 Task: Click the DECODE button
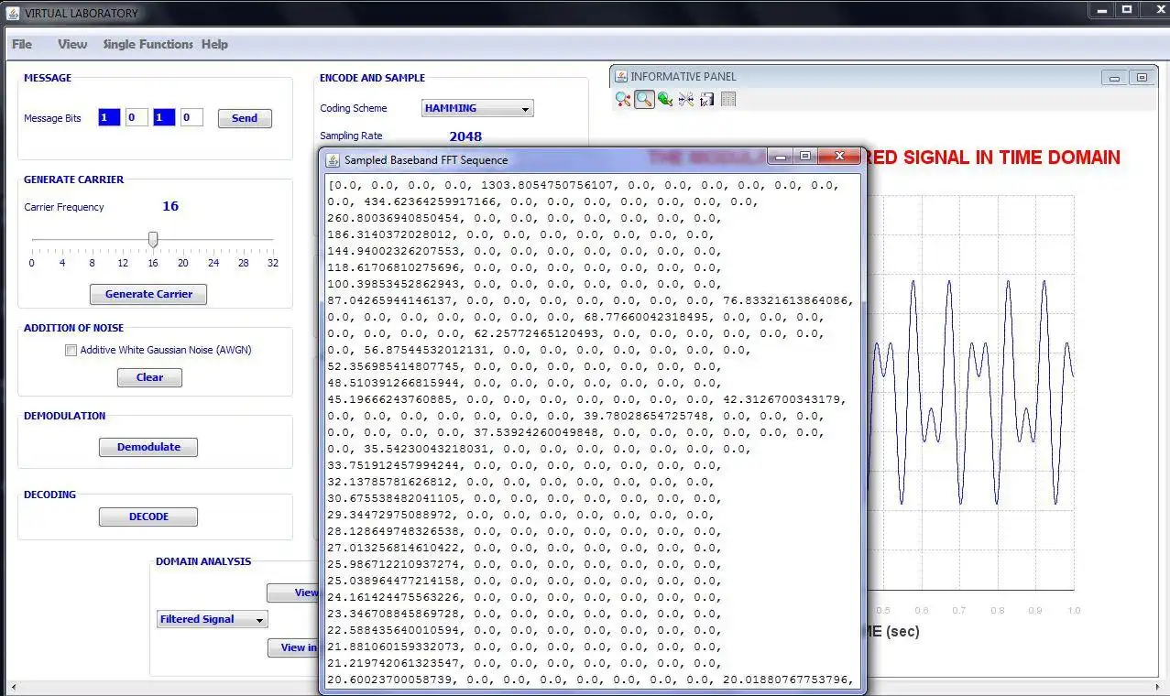click(x=148, y=516)
